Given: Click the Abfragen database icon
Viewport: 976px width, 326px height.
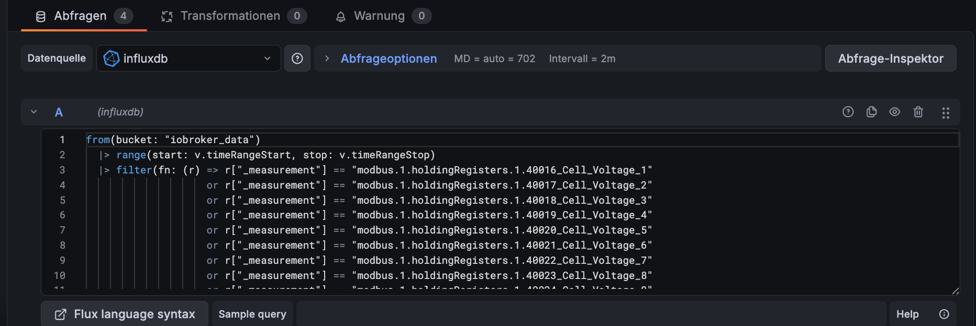Looking at the screenshot, I should click(x=41, y=17).
